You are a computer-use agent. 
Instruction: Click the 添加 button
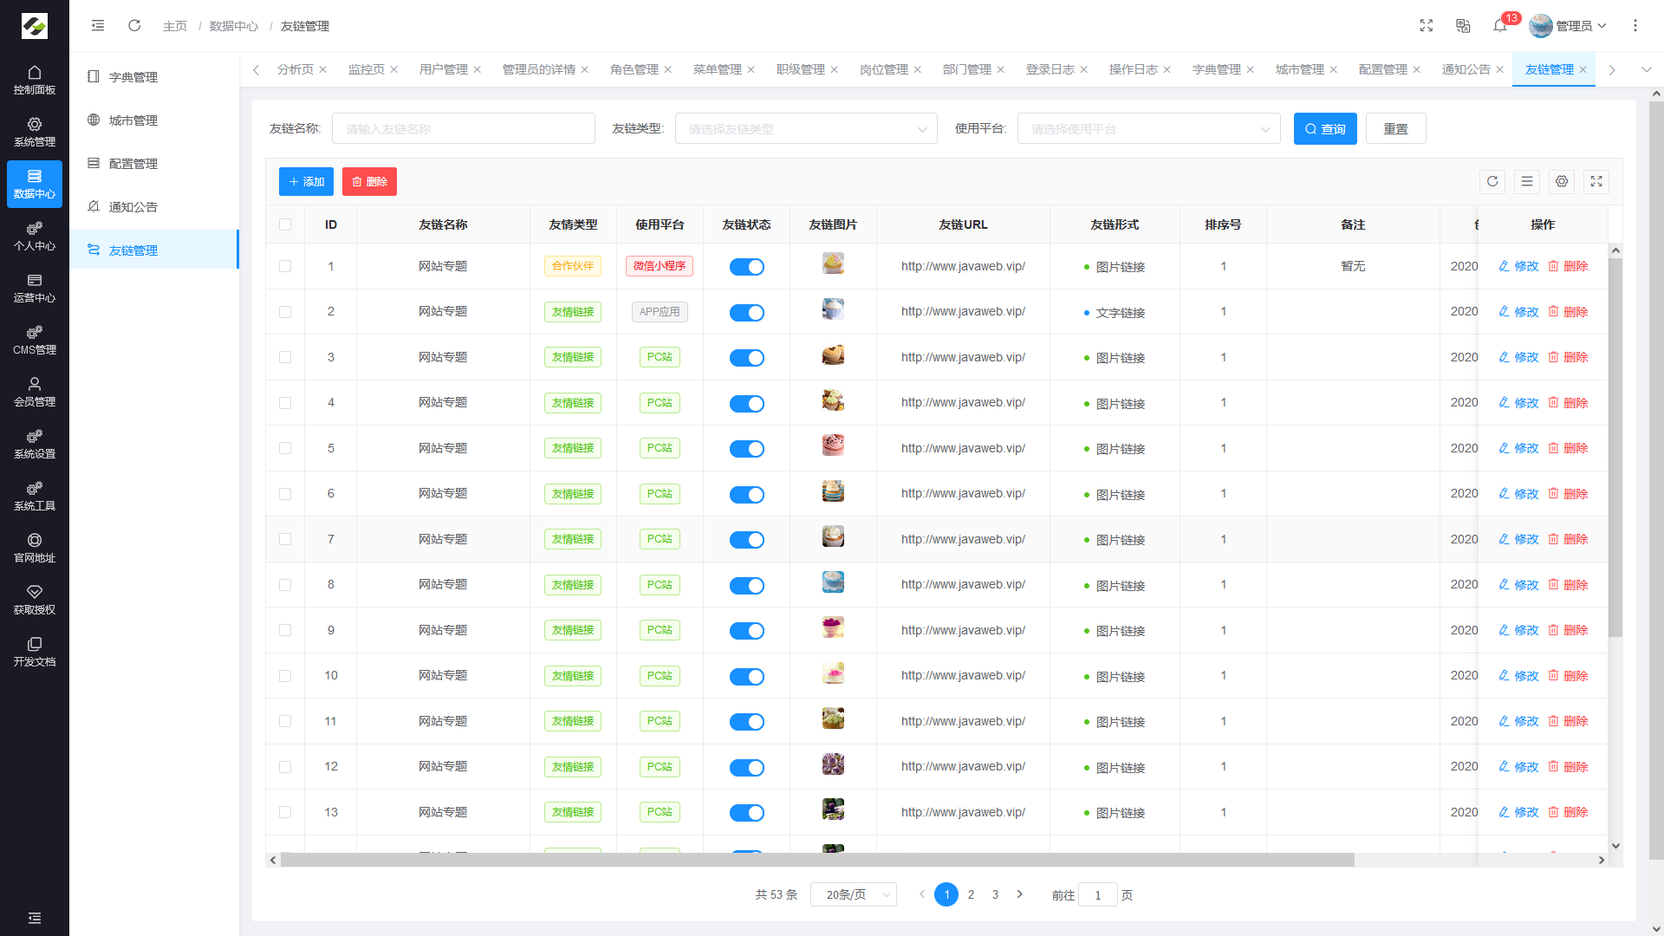(x=306, y=182)
